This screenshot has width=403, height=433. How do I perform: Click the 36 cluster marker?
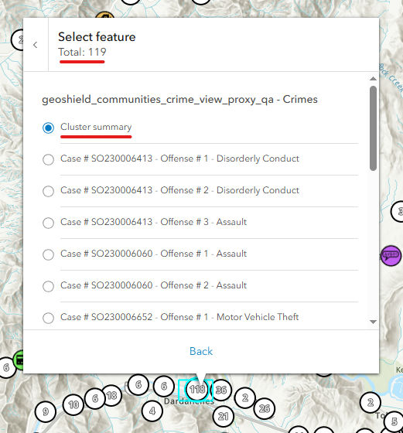coord(221,390)
